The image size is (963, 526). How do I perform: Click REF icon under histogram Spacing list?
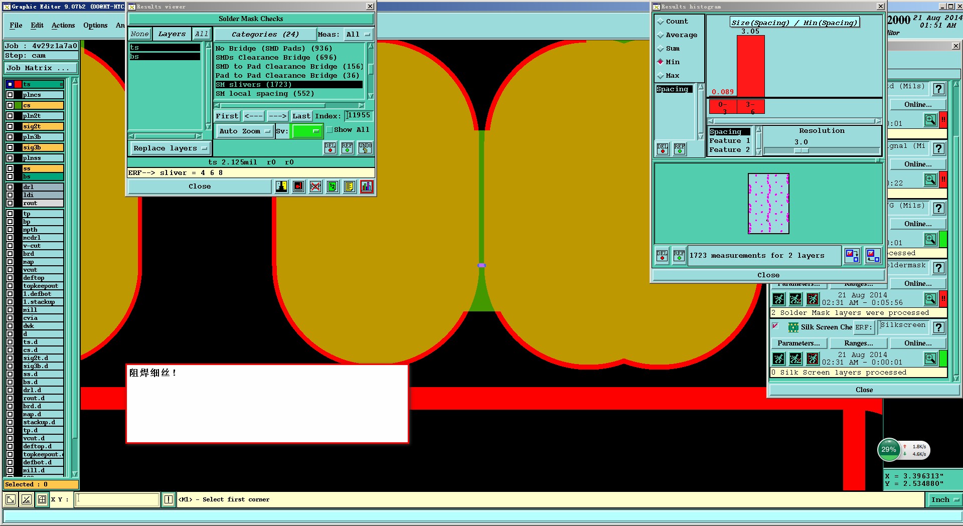680,149
